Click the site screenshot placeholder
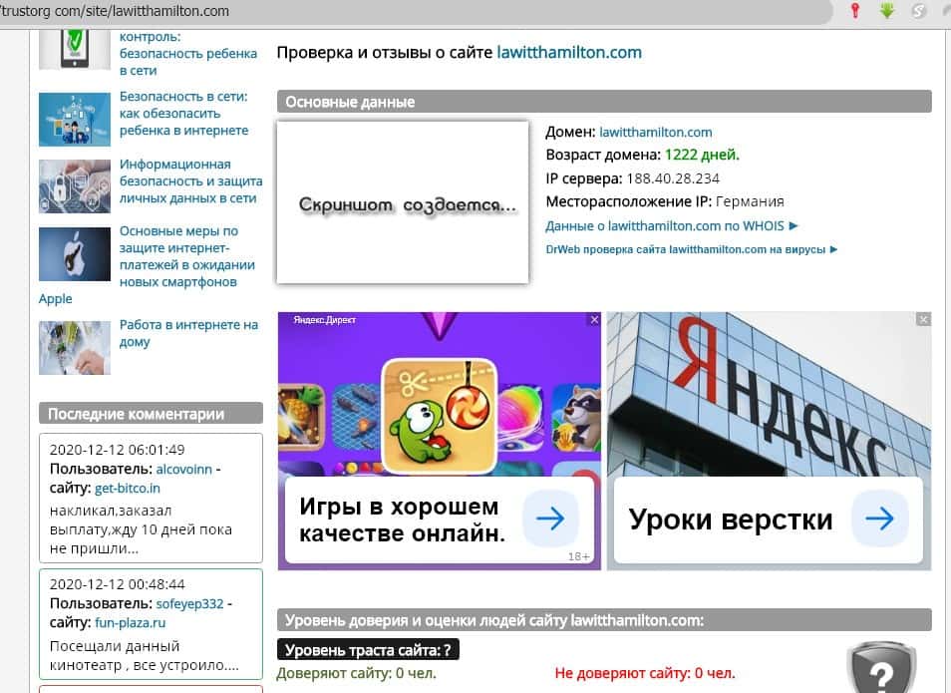951x693 pixels. [403, 202]
